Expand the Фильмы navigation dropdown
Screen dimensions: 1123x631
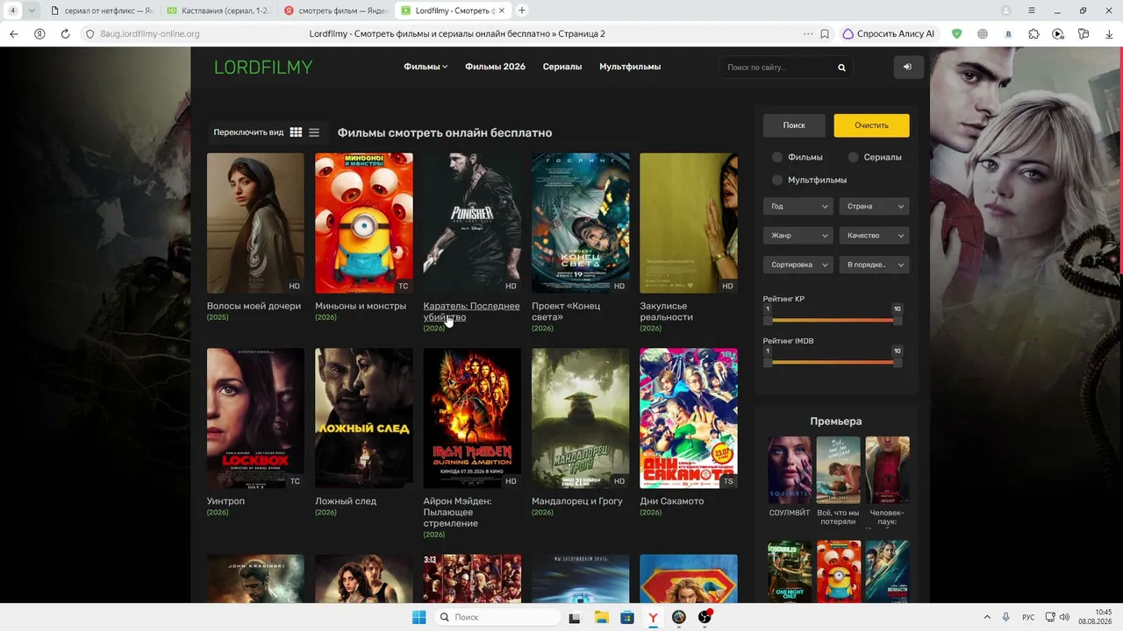tap(426, 67)
